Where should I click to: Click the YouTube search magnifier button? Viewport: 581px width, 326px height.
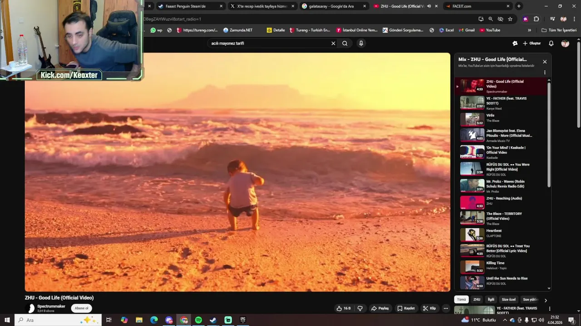pos(345,43)
